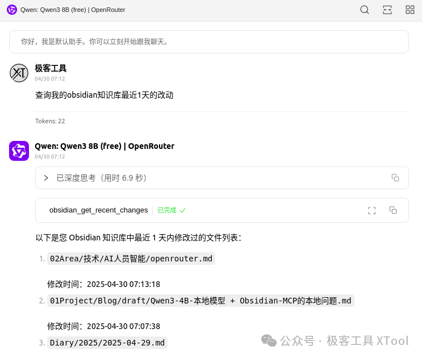422x358 pixels.
Task: Click the Qwen3-4B-本地模型 draft file path
Action: [200, 301]
